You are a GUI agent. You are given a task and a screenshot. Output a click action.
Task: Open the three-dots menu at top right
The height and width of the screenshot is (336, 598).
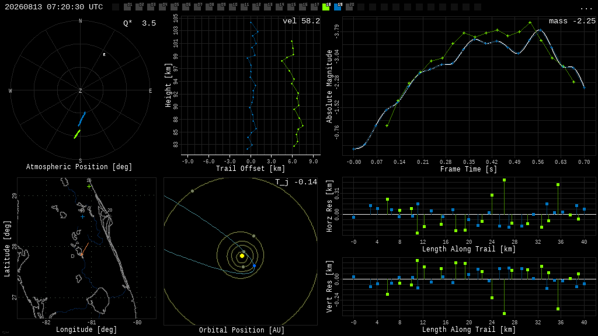click(x=586, y=8)
